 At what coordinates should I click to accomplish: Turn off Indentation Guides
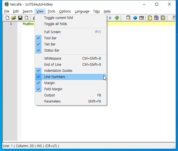tap(71, 71)
